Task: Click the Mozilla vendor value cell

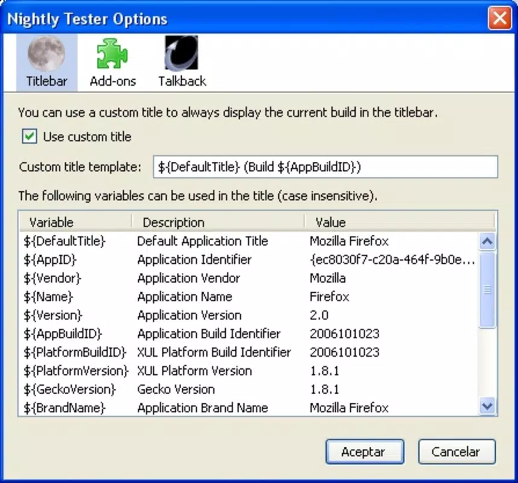Action: [328, 278]
